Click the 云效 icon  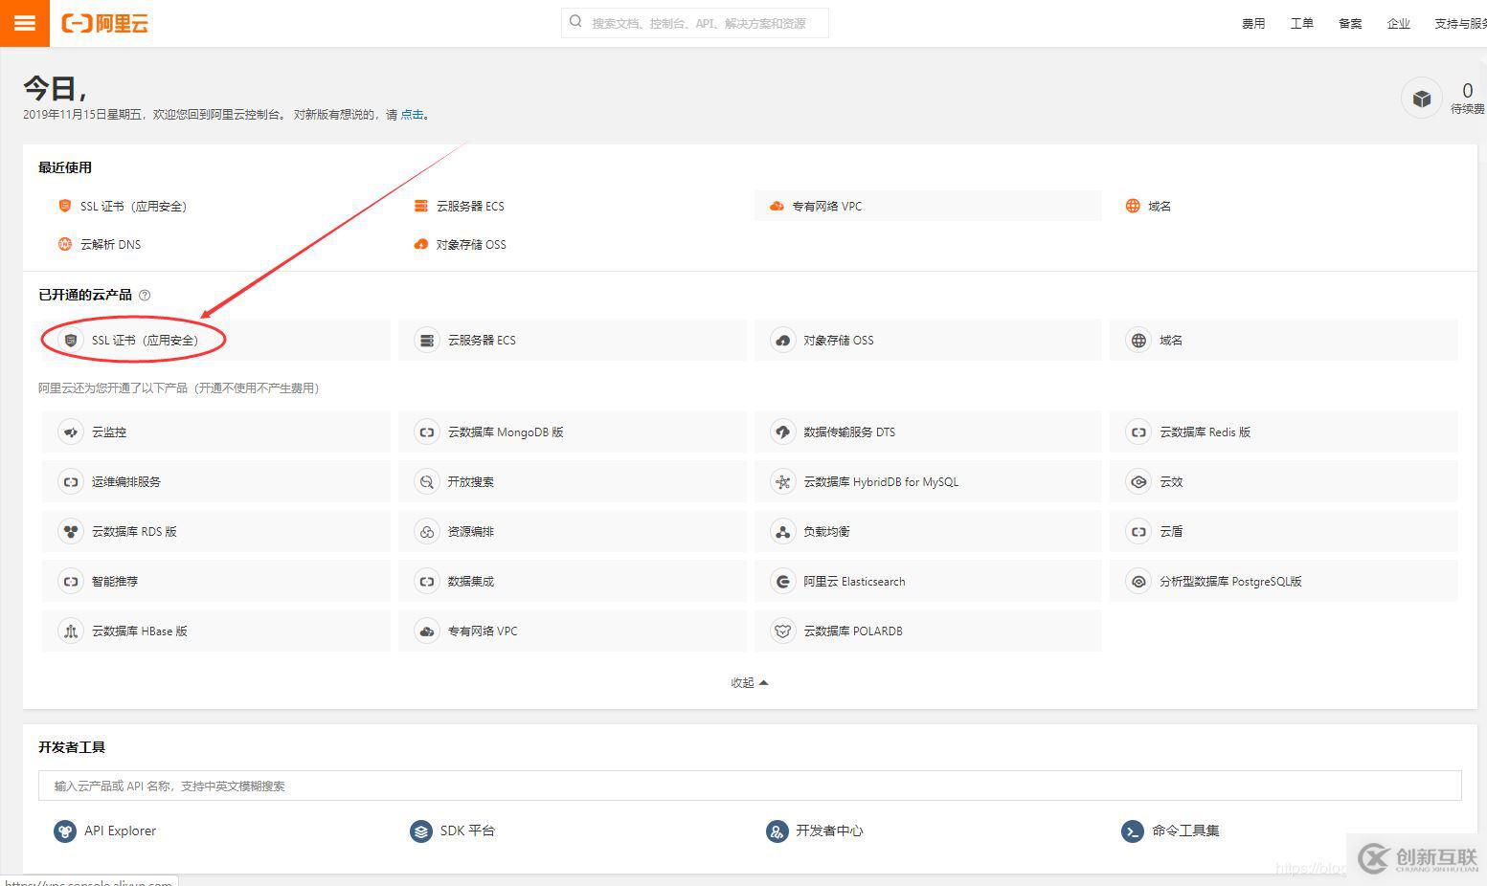coord(1138,482)
